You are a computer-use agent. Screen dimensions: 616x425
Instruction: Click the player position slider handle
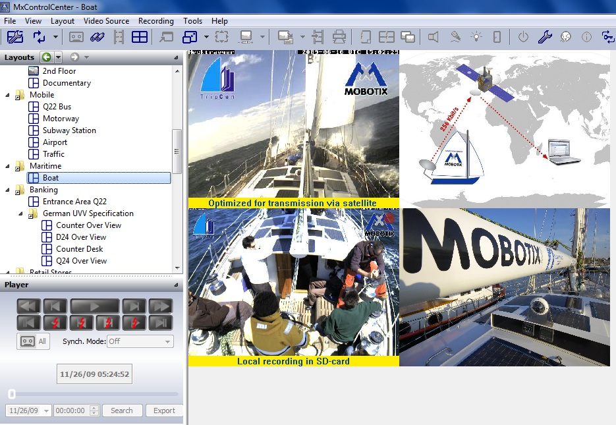(x=12, y=393)
